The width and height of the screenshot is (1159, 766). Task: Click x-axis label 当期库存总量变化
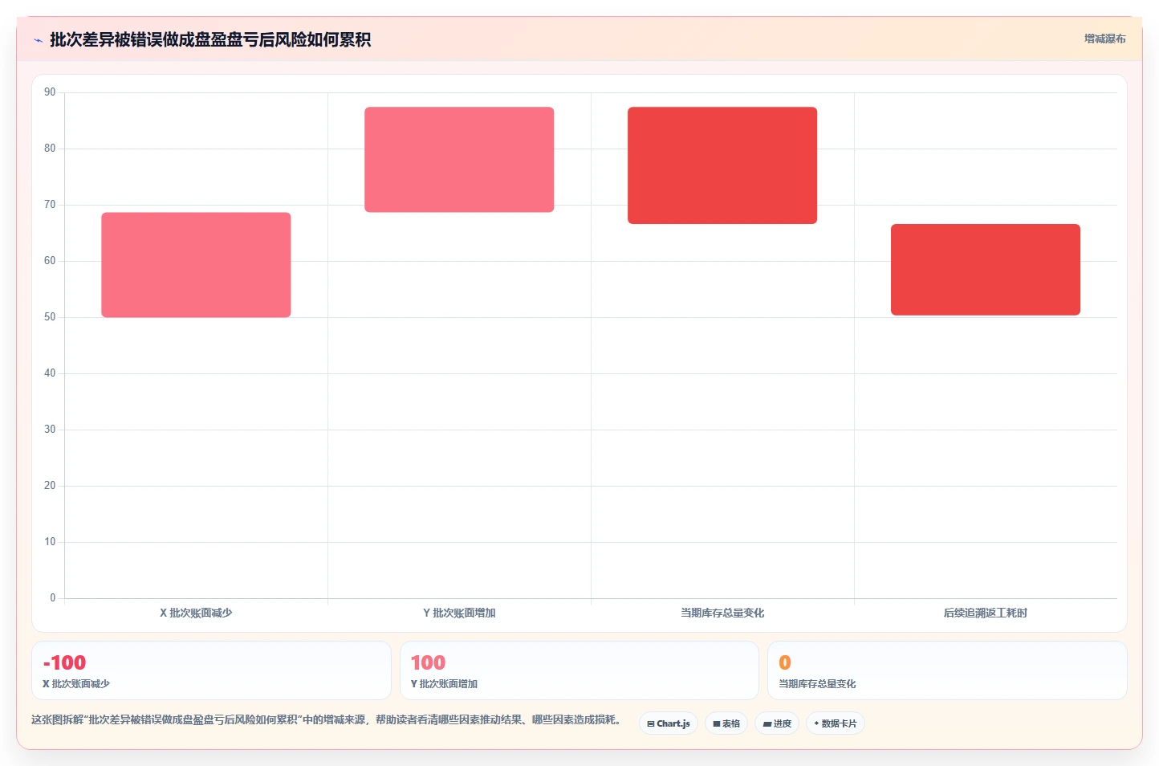click(x=722, y=613)
